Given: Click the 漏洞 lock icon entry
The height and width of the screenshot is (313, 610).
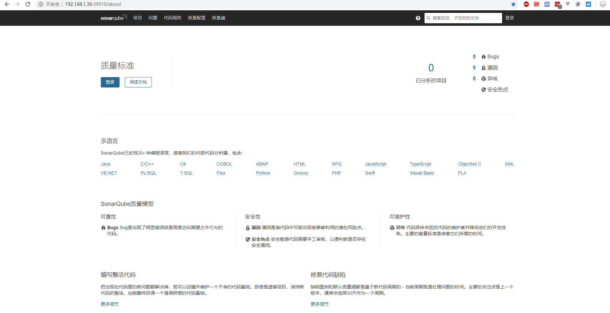Looking at the screenshot, I should 489,68.
